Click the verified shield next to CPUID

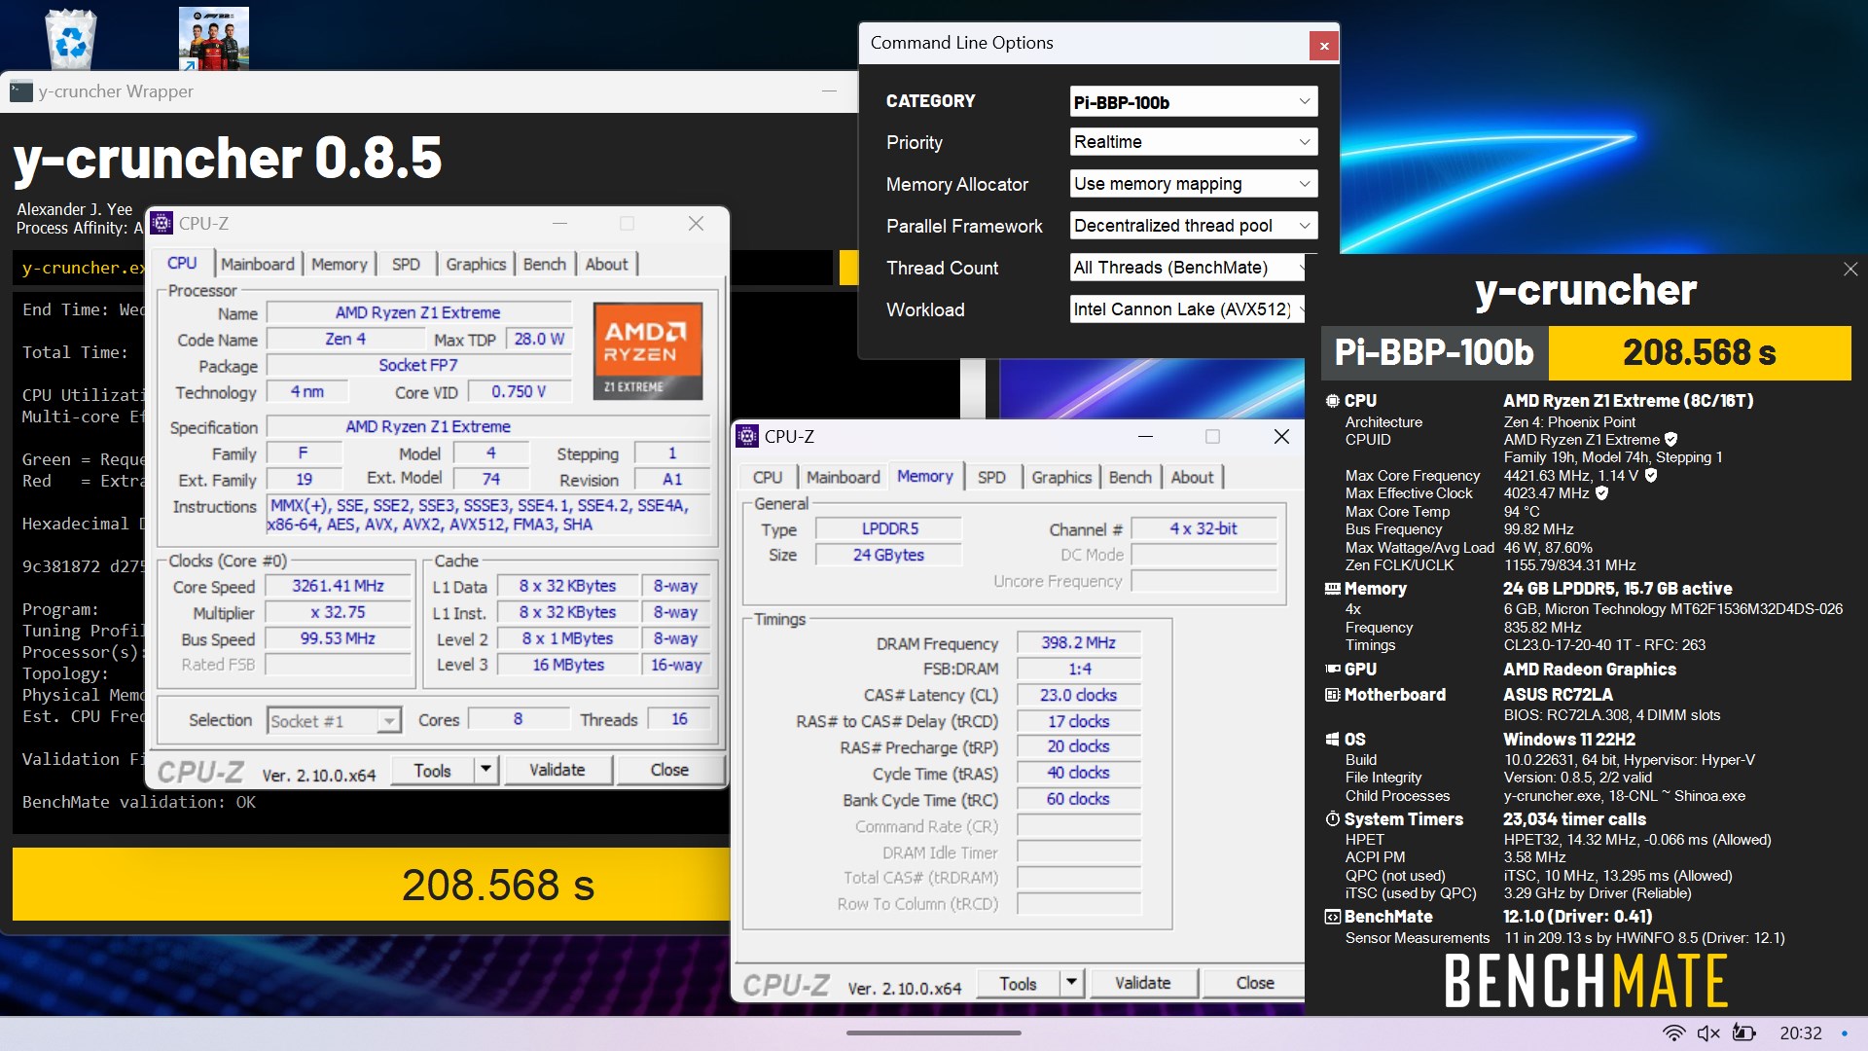[1670, 440]
